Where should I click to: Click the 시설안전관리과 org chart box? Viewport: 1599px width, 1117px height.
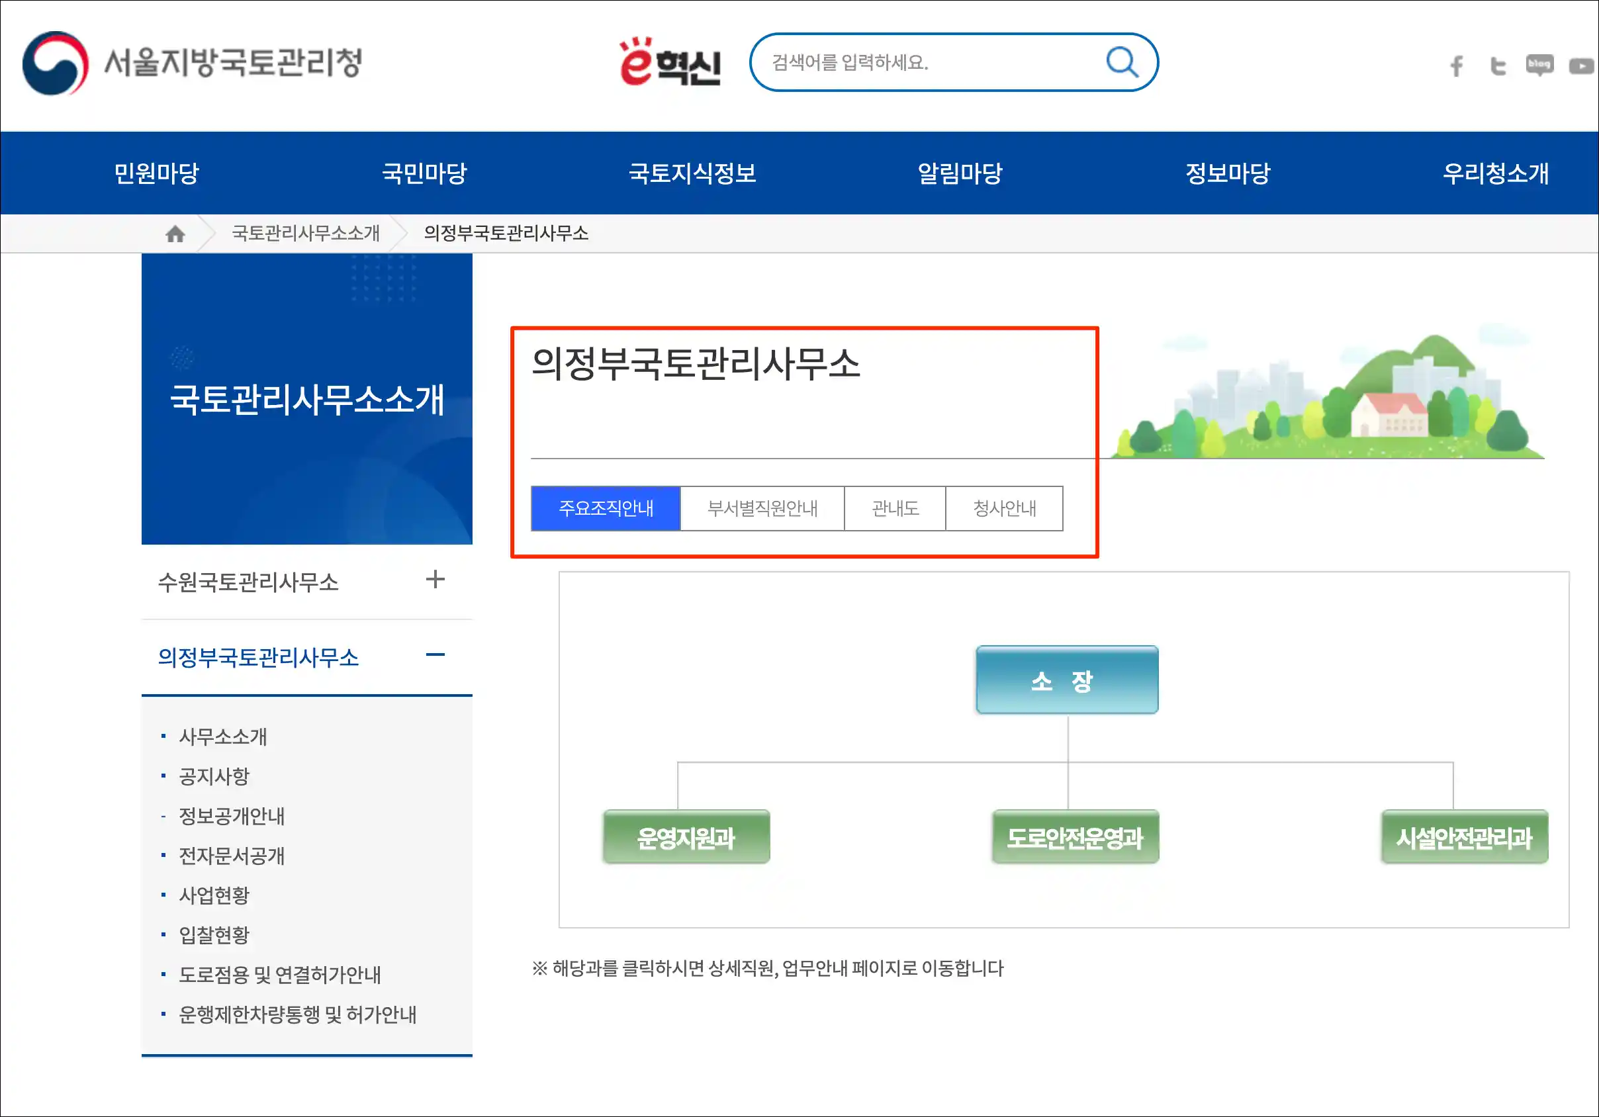click(1464, 837)
